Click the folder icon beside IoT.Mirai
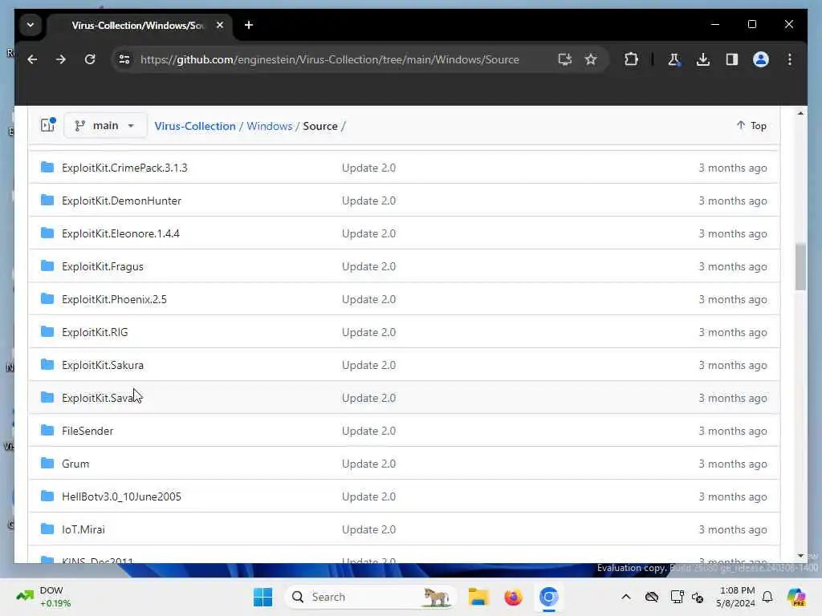This screenshot has width=822, height=616. click(47, 529)
